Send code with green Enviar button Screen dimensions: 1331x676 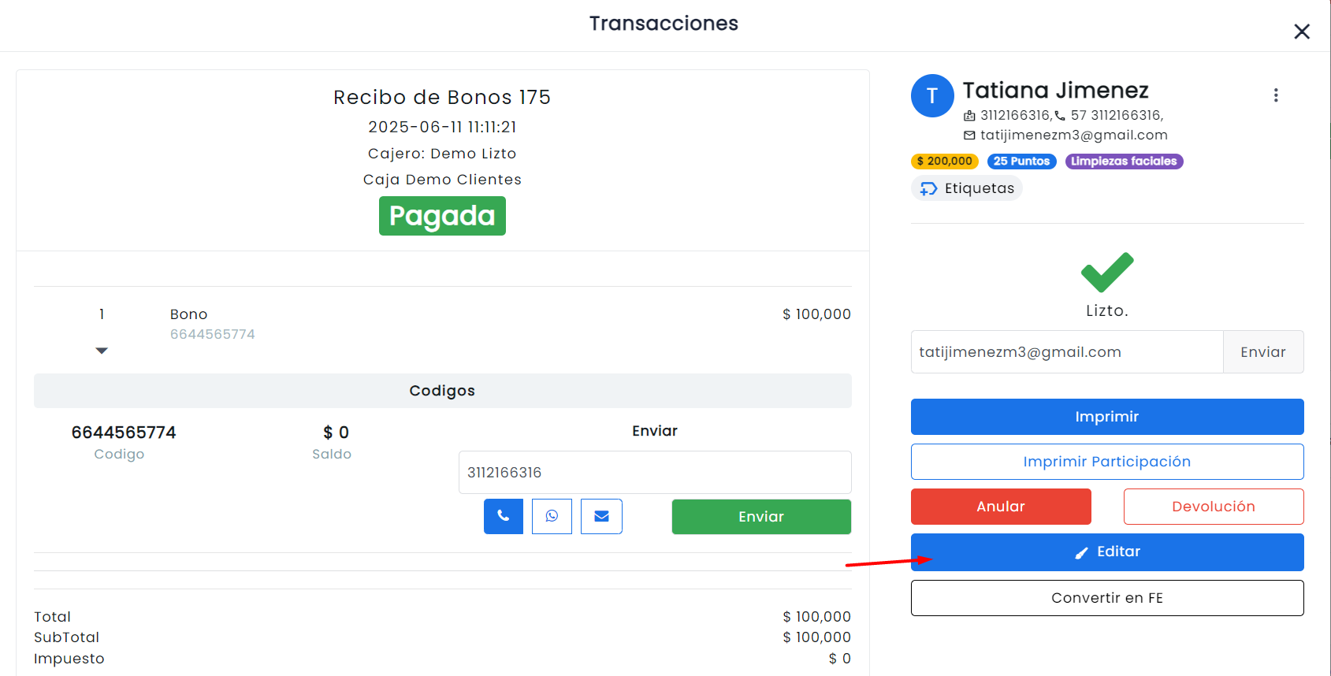(761, 517)
